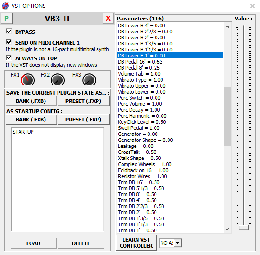260x255 pixels.
Task: Select Xtalk Shape parameter
Action: 170,158
